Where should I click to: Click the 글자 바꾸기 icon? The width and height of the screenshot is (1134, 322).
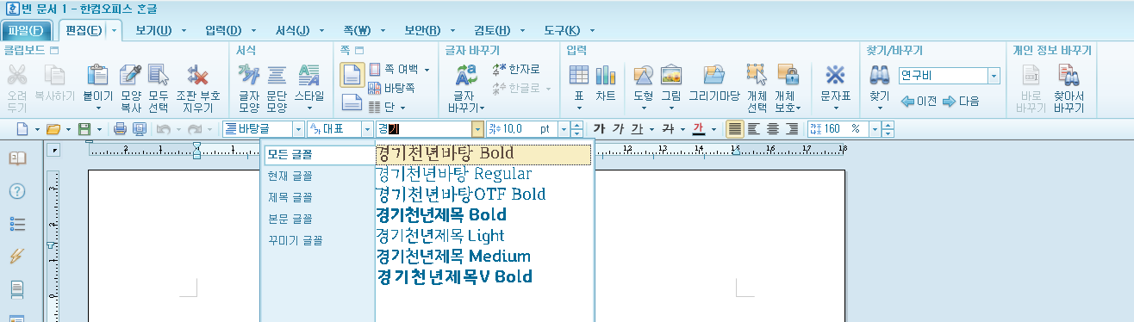coord(466,76)
